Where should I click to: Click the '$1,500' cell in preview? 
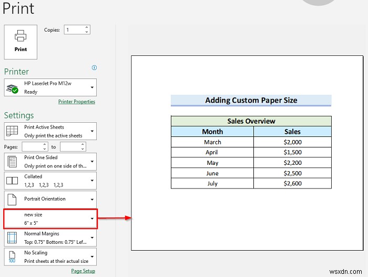tap(292, 152)
